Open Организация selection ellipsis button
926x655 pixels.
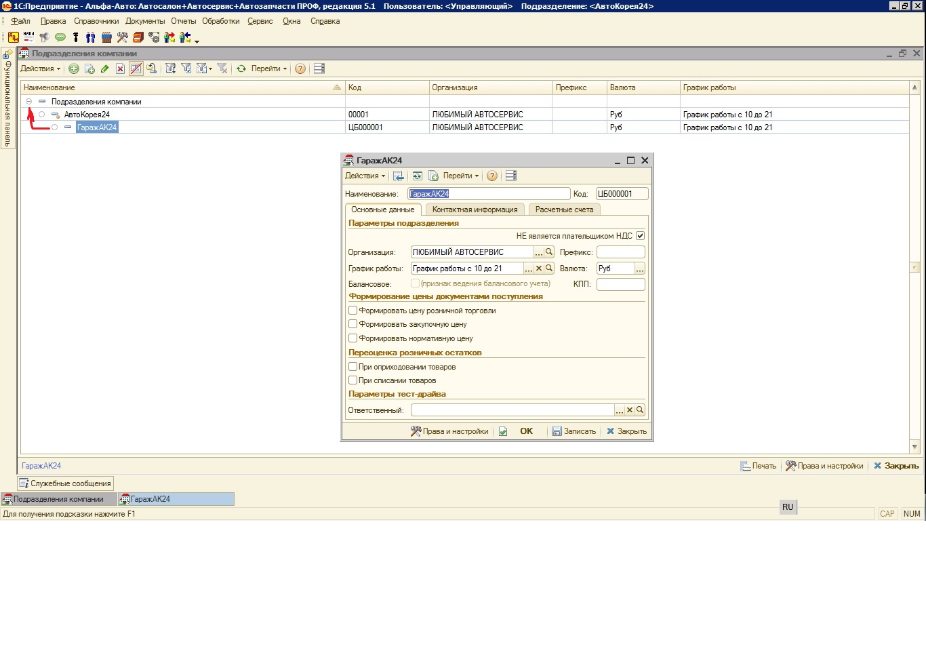pos(539,252)
